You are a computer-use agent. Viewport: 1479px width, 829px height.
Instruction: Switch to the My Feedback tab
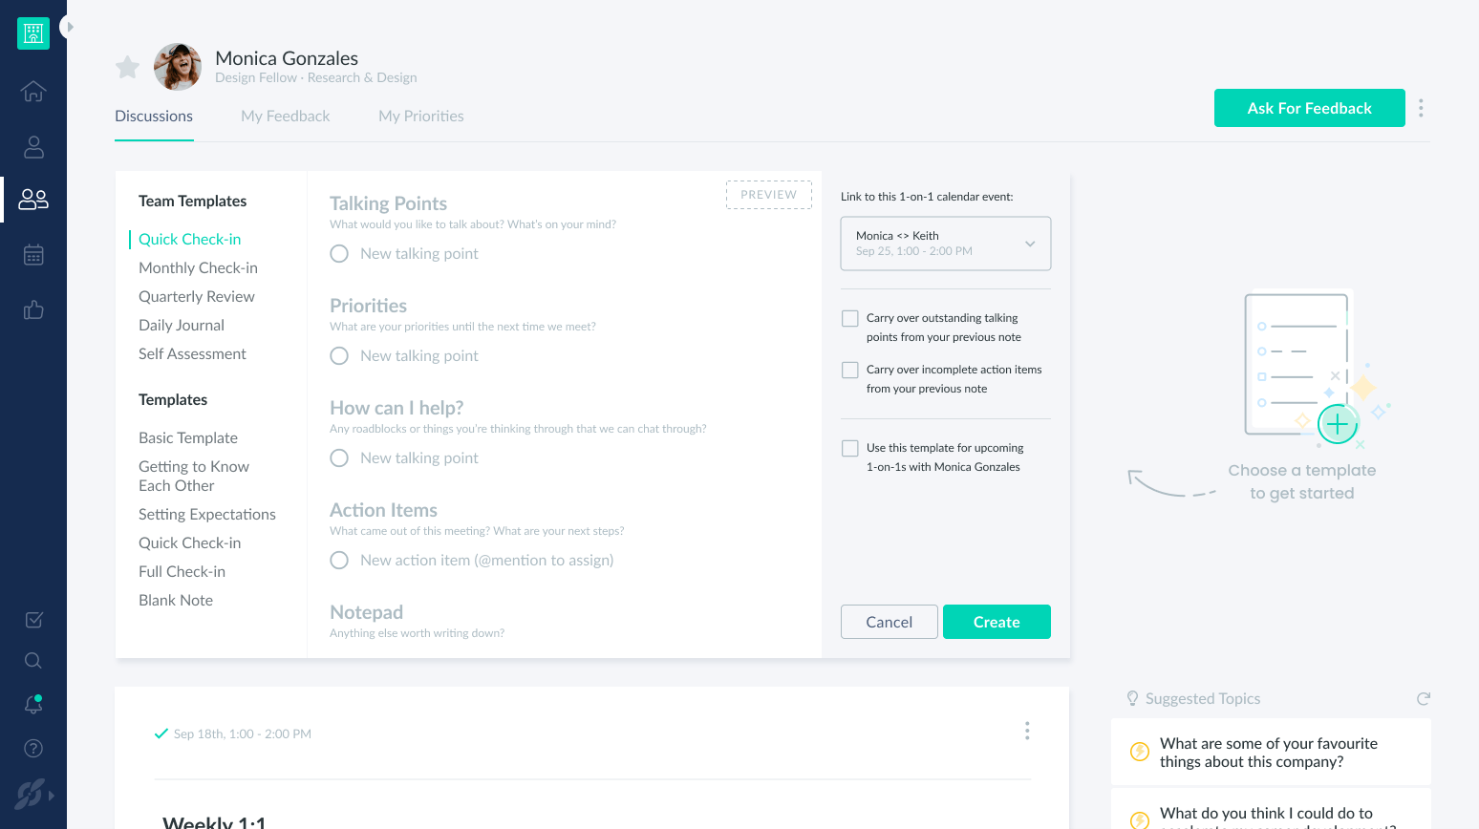(x=285, y=116)
